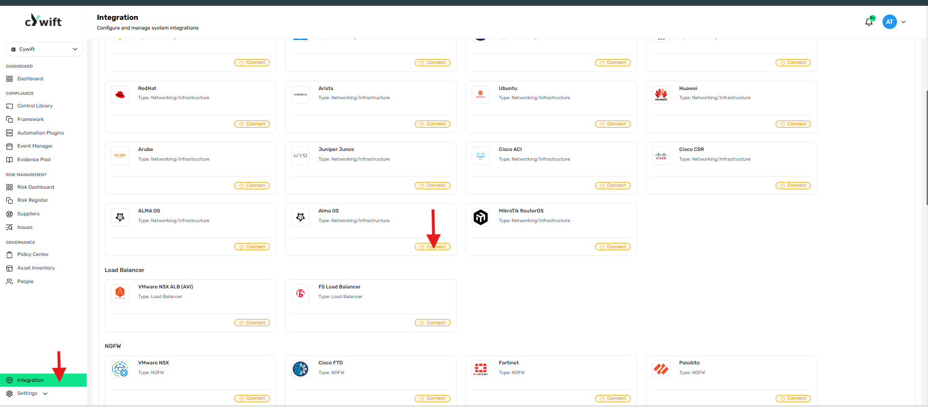Click Connect on VMware NSX ALB (AVI)
This screenshot has width=928, height=407.
point(252,323)
